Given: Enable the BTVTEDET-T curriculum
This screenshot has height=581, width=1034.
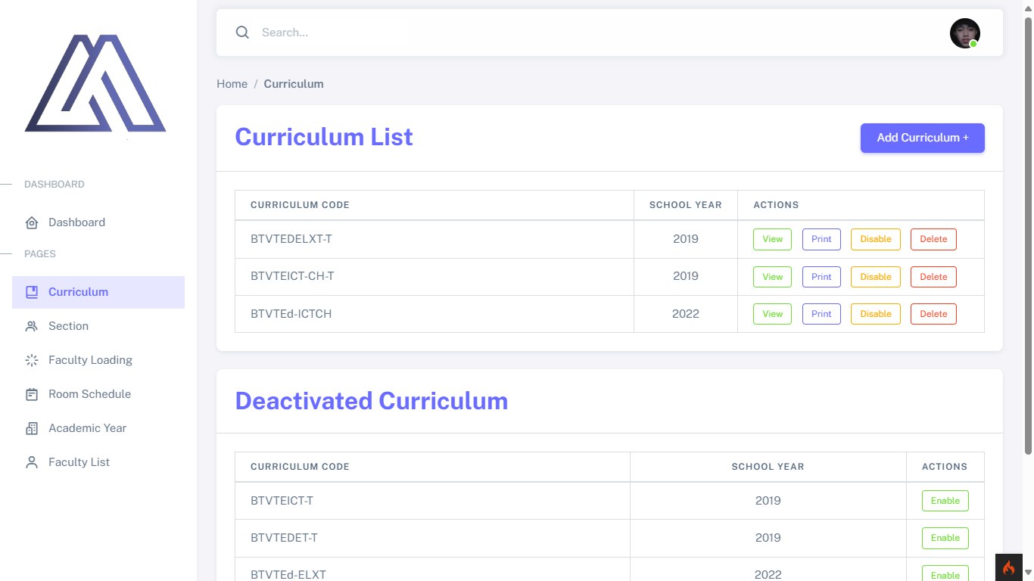Looking at the screenshot, I should click(x=945, y=538).
